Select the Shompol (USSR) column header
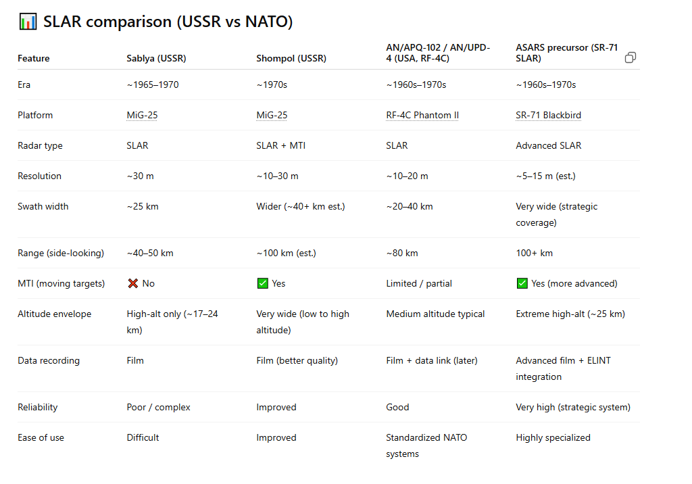 (x=291, y=58)
